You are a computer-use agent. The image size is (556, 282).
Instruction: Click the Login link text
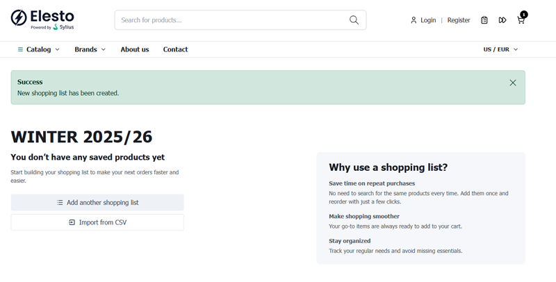(428, 20)
